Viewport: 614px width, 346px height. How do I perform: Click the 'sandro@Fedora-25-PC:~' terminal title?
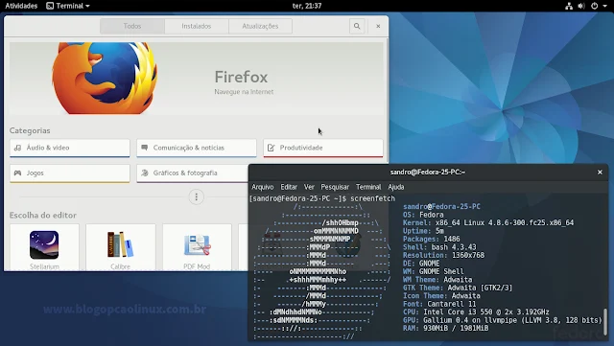tap(428, 173)
